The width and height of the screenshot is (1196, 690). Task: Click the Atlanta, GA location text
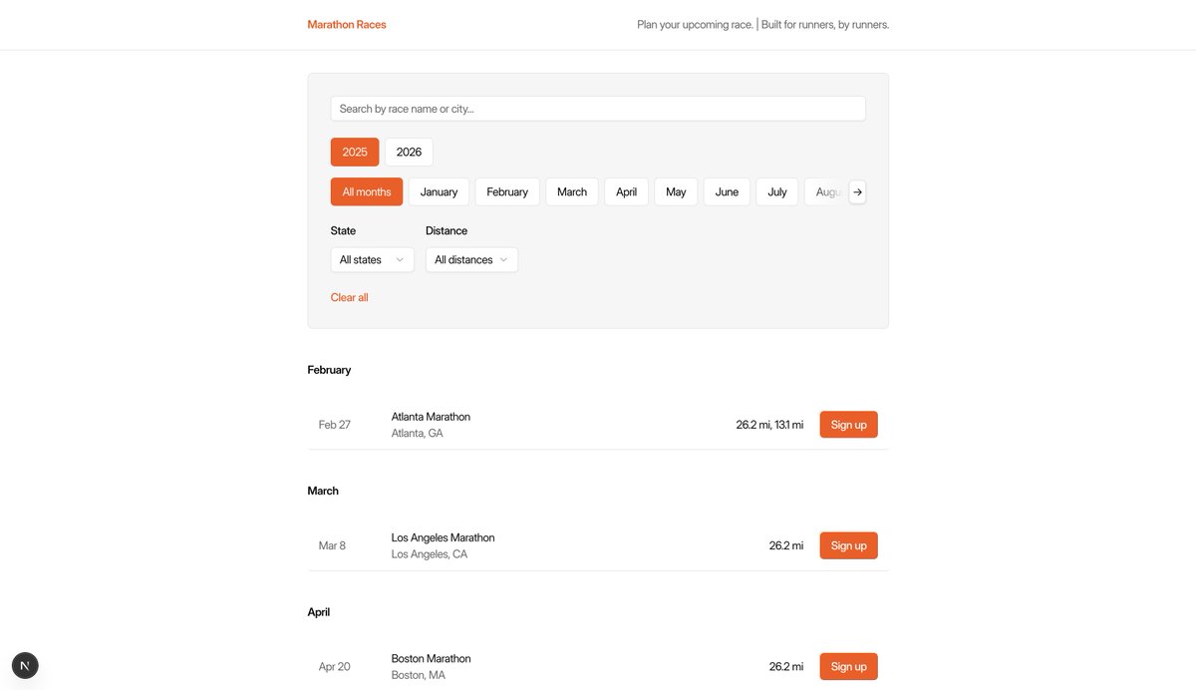click(x=417, y=434)
